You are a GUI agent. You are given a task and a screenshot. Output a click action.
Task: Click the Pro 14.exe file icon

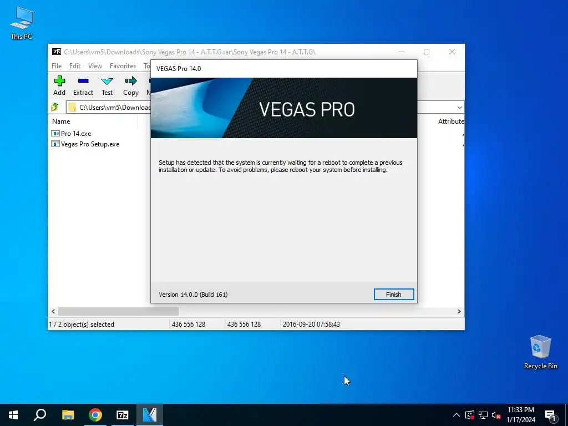coord(55,134)
